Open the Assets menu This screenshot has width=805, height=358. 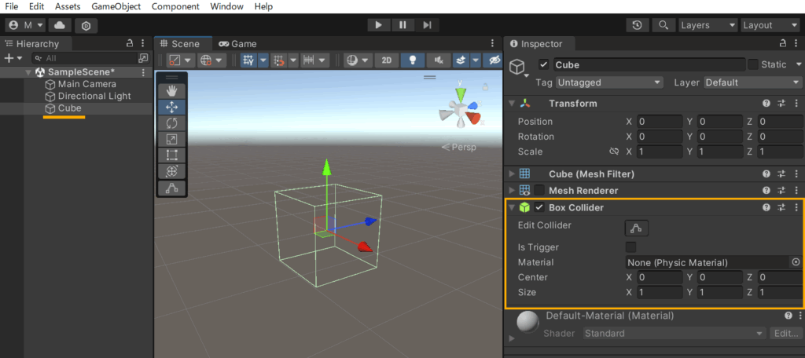pyautogui.click(x=68, y=6)
